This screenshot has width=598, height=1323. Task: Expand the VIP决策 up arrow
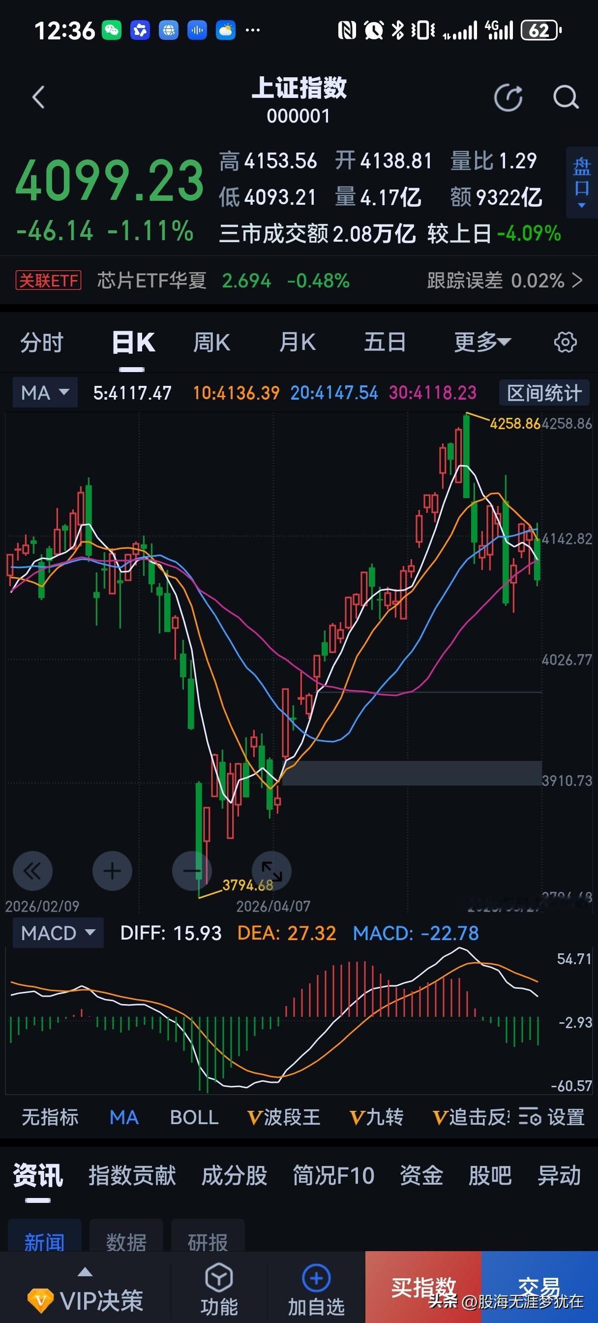tap(85, 1272)
